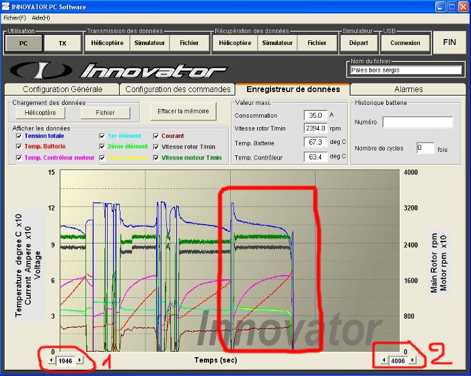Click the Départ simulator button
This screenshot has width=471, height=376.
tap(359, 43)
